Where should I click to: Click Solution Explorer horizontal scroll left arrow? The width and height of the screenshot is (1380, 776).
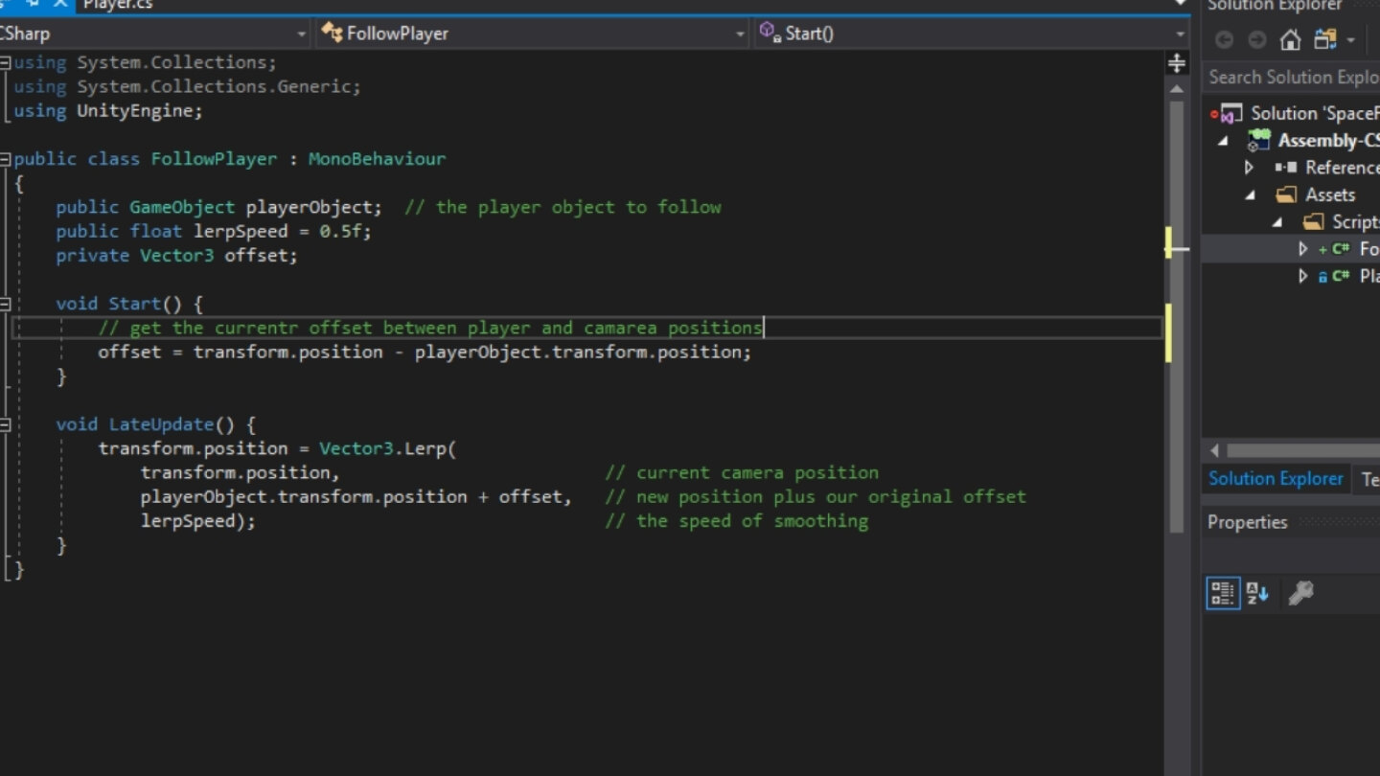pyautogui.click(x=1214, y=450)
